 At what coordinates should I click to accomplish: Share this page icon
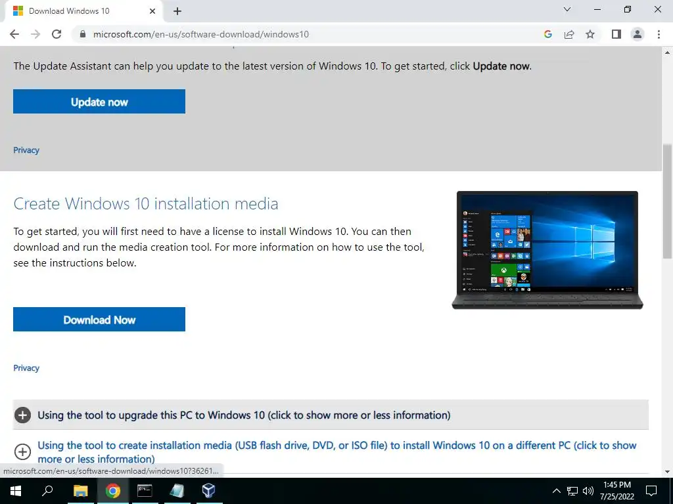pyautogui.click(x=569, y=34)
